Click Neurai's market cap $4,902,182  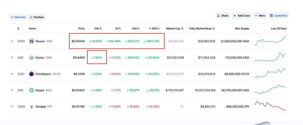[176, 41]
